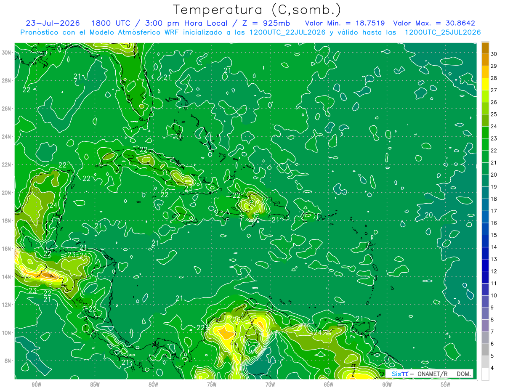This screenshot has height=390, width=505.
Task: Select the "23-Jul-2026" date text
Action: tap(53, 23)
